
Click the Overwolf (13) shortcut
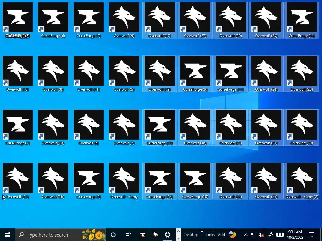point(53,127)
